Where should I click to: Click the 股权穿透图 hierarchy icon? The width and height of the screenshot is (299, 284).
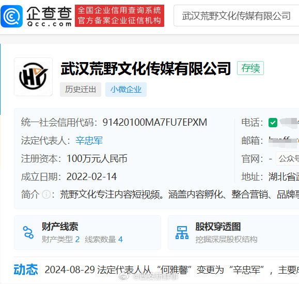pyautogui.click(x=182, y=232)
